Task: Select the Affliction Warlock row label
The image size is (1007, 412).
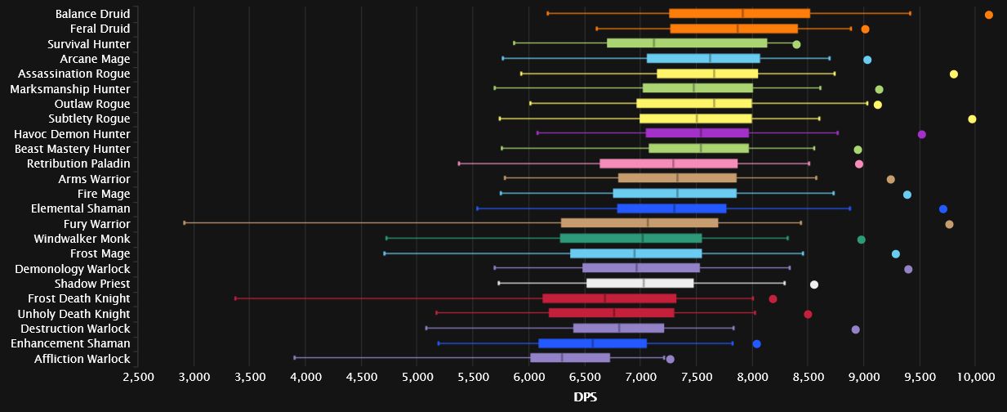Action: 82,359
